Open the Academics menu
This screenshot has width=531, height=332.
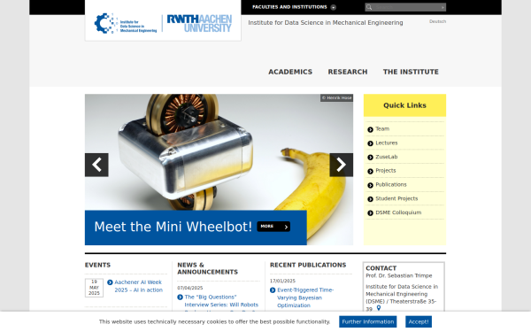point(290,72)
